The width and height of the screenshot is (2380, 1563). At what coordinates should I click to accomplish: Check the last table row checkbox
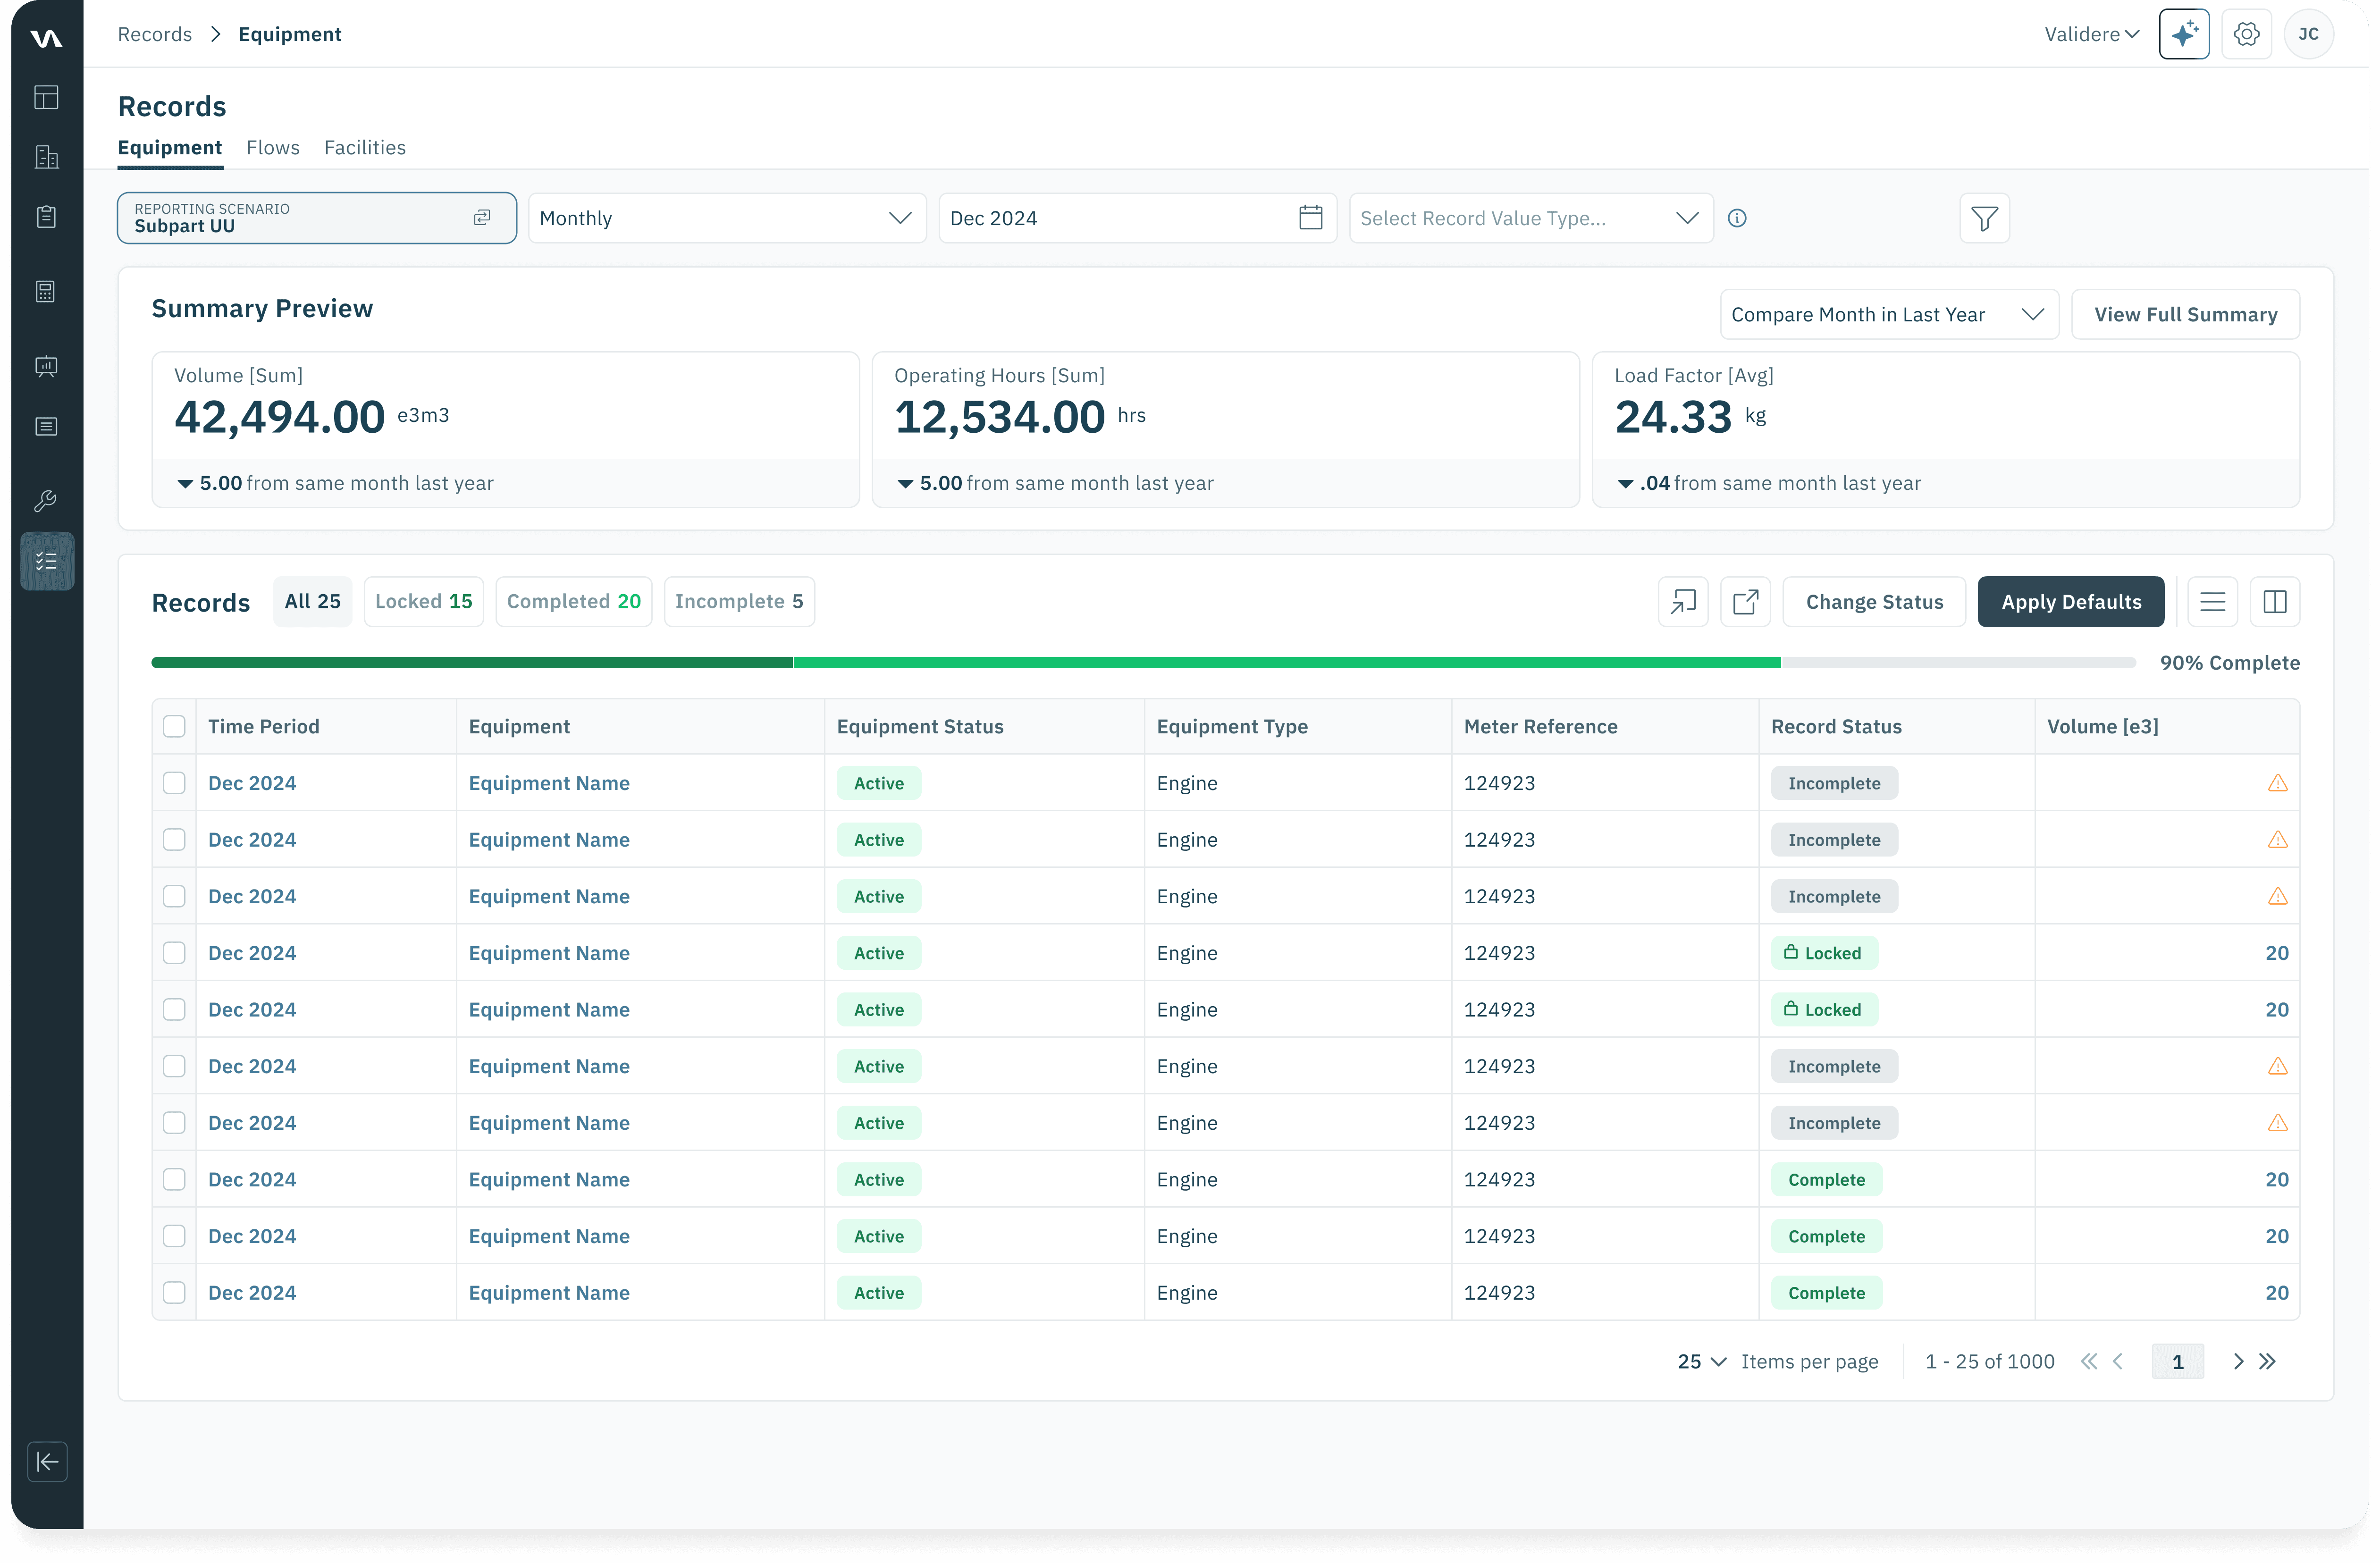(x=174, y=1293)
